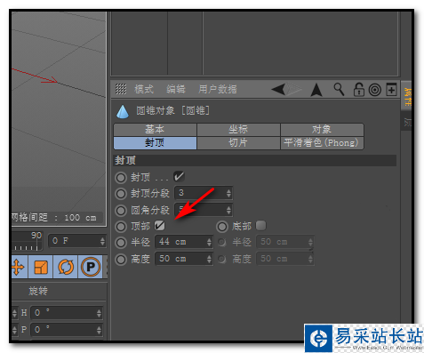Click the 封顶分段 stepper arrows

228,194
